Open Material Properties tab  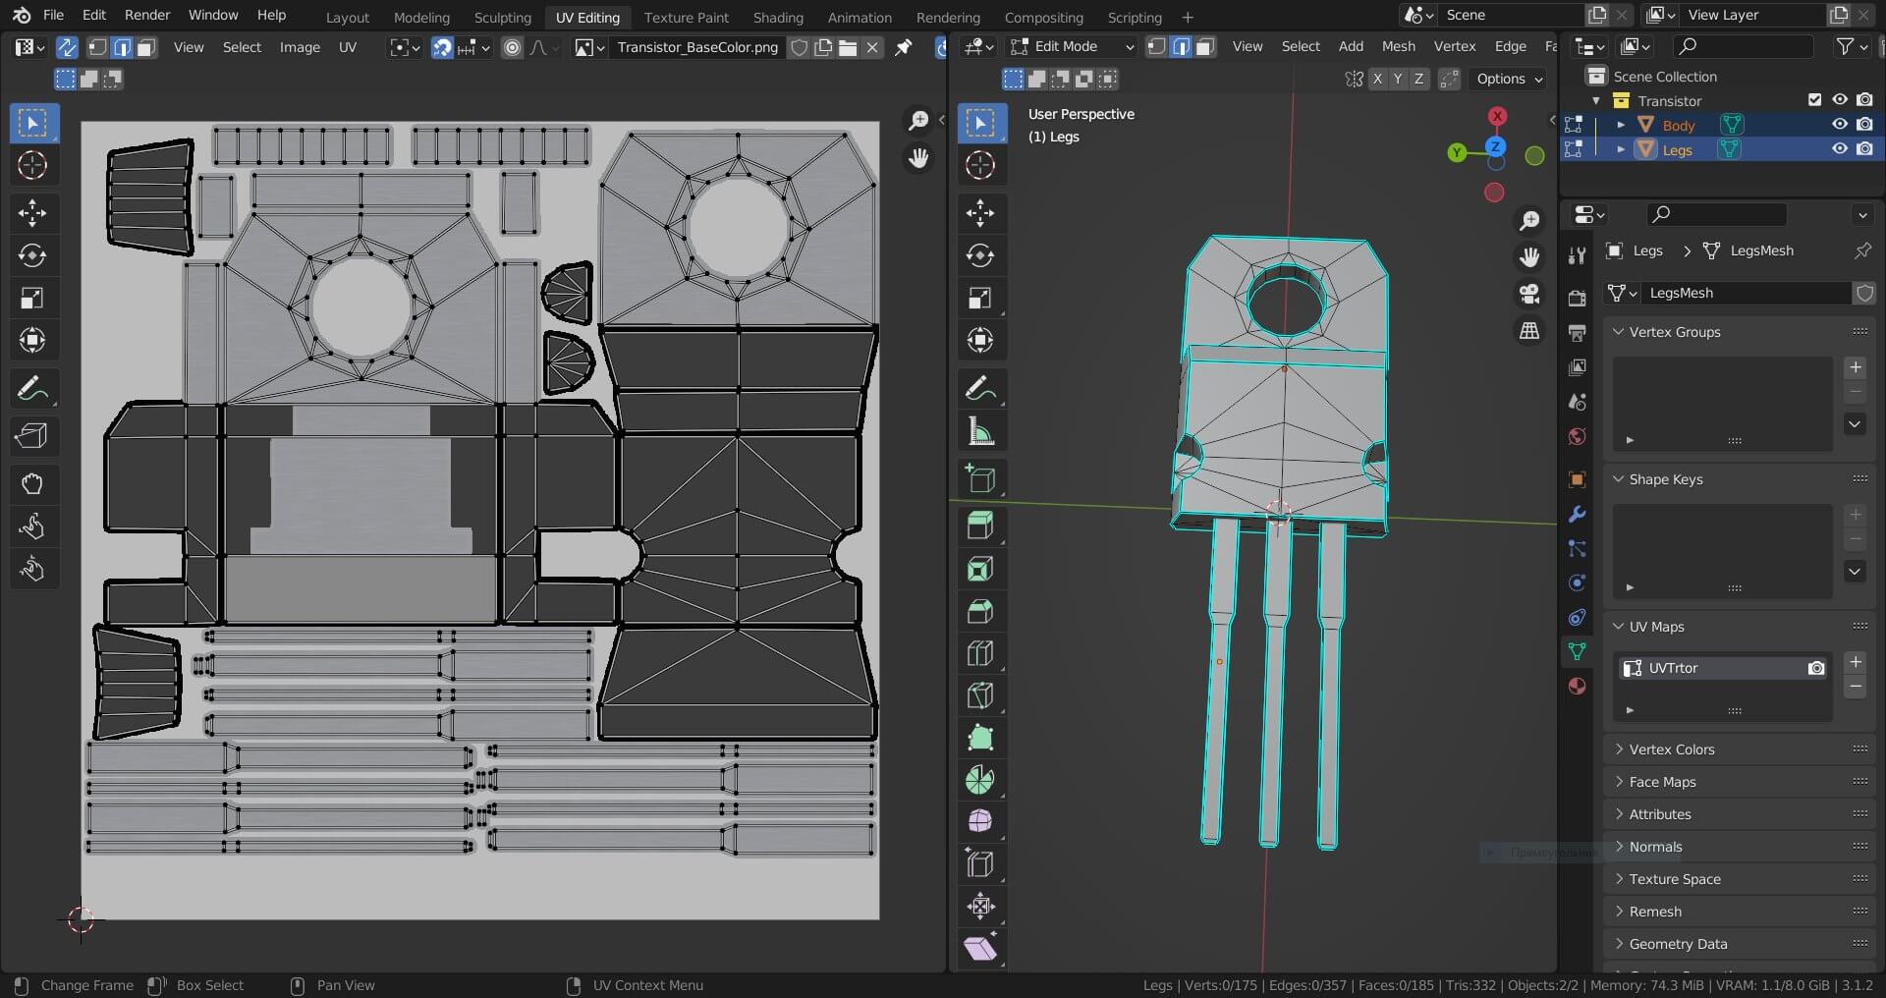pyautogui.click(x=1577, y=686)
